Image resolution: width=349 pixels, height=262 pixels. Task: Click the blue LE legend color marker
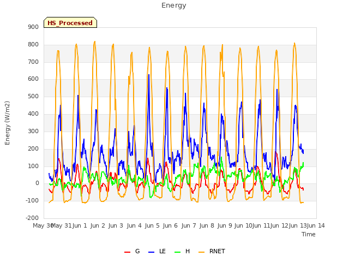[x=151, y=252]
